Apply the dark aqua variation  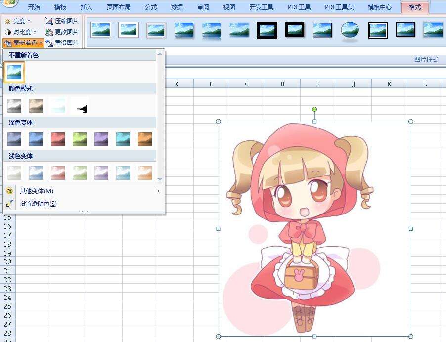click(x=123, y=139)
